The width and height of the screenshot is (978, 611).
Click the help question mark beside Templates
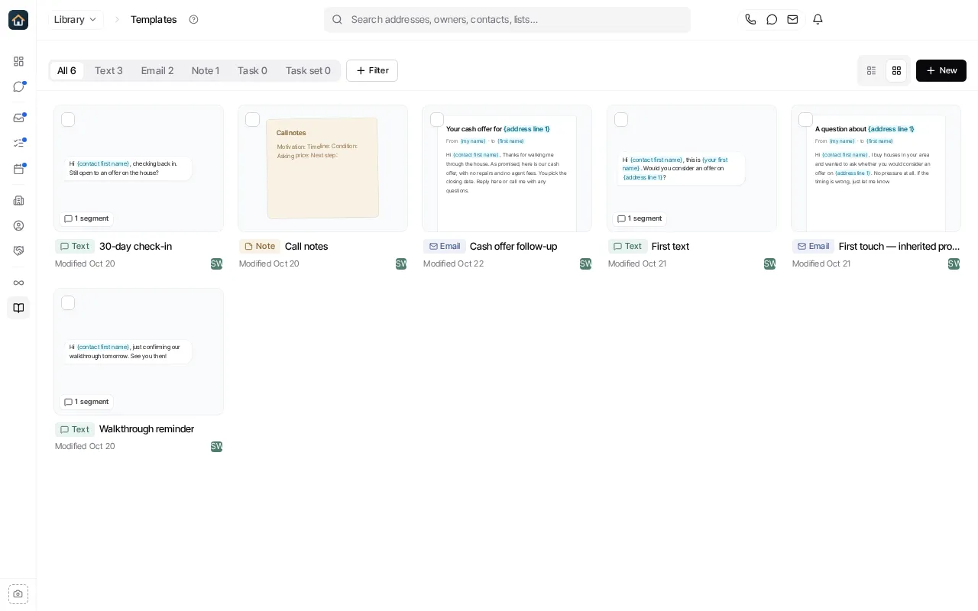click(193, 19)
